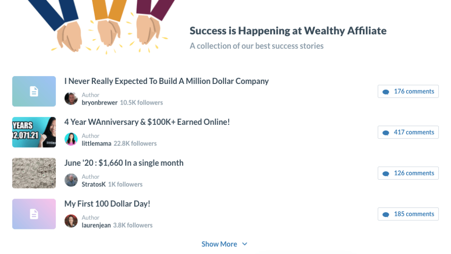
Task: Open the "My First 100 Dollar Day!" title
Action: (107, 204)
